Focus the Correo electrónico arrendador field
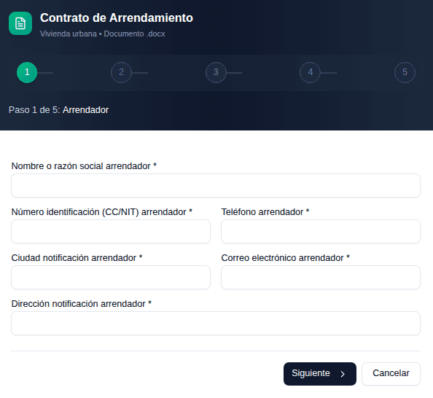The width and height of the screenshot is (433, 398). [321, 277]
